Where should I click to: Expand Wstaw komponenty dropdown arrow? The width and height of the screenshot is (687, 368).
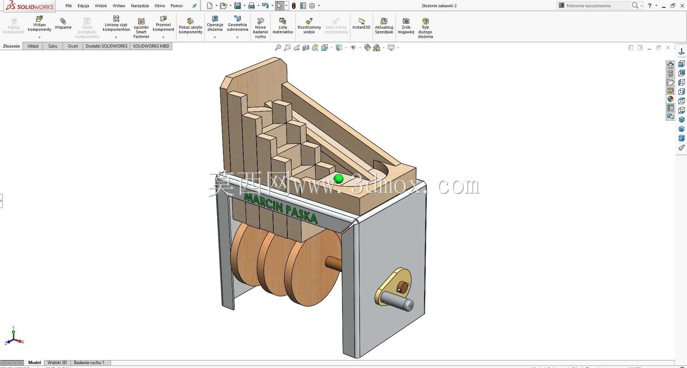click(39, 37)
